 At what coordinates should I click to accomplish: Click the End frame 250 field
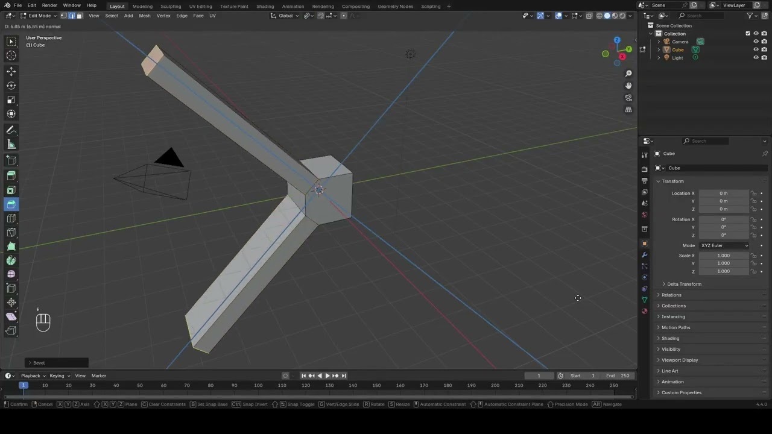[x=618, y=376]
